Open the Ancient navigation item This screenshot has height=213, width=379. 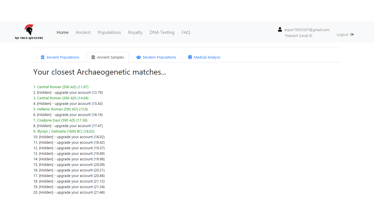[83, 32]
